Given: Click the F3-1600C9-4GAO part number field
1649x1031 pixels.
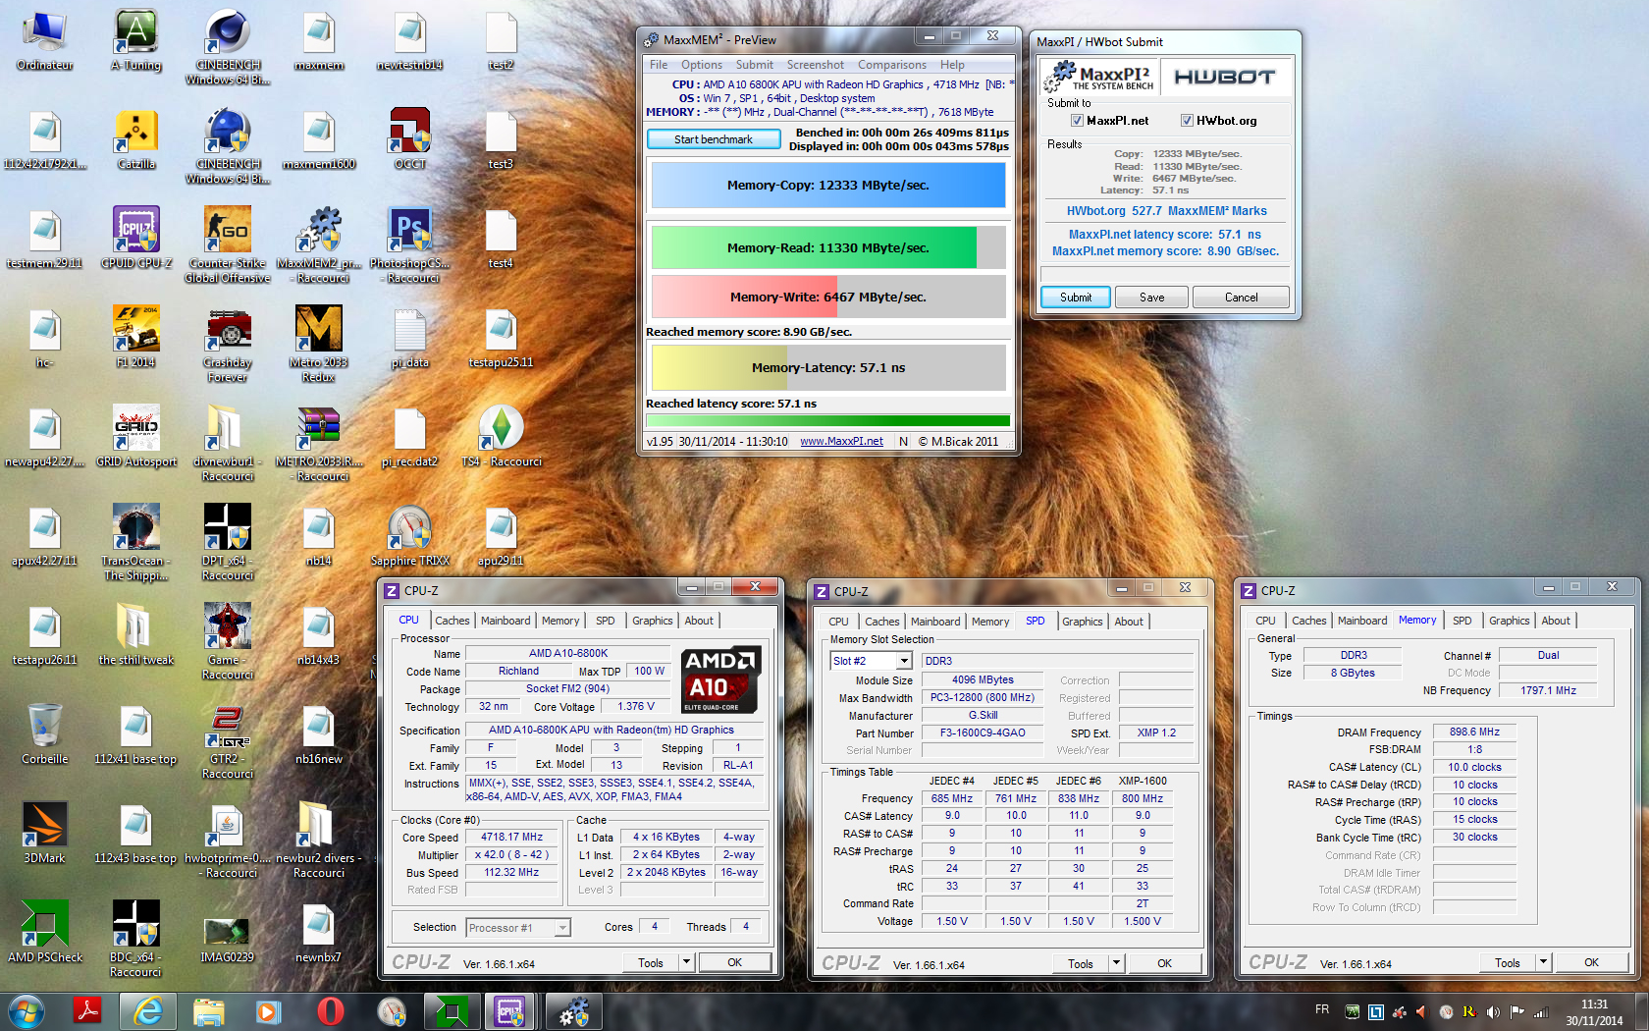Looking at the screenshot, I should (x=983, y=733).
